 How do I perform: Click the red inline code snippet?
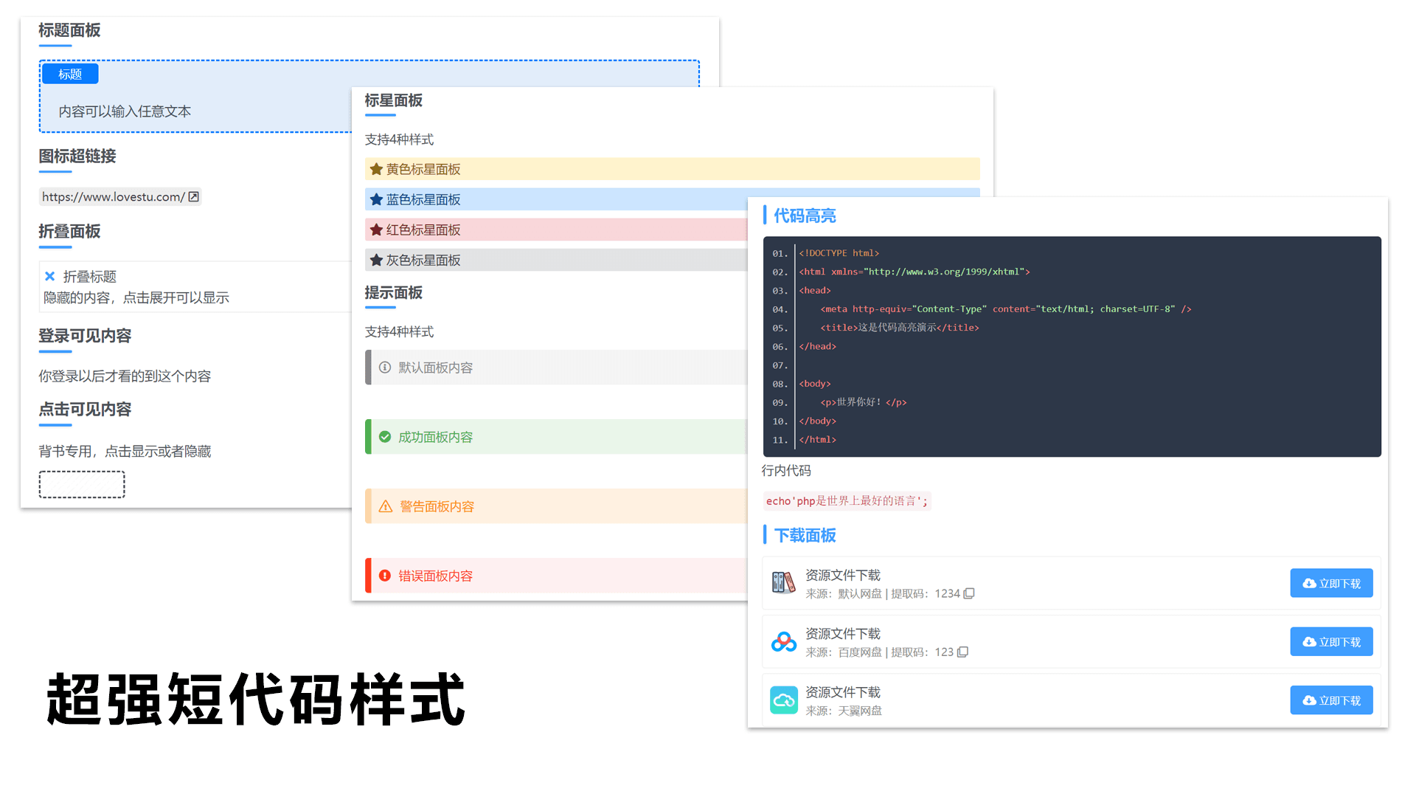tap(847, 500)
